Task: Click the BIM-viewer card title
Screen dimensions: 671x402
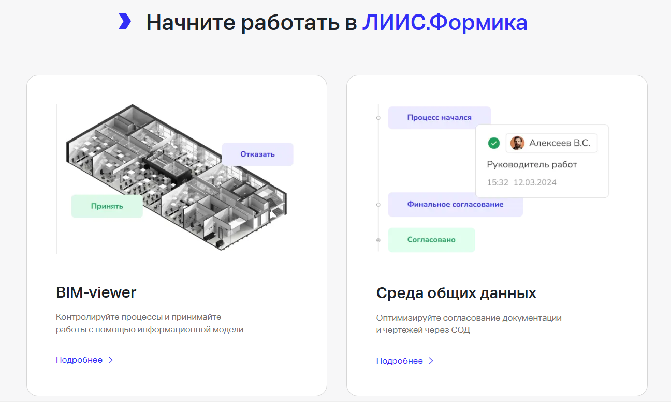Action: point(96,292)
